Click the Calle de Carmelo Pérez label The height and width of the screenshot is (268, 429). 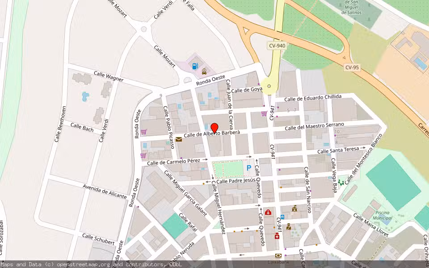173,162
